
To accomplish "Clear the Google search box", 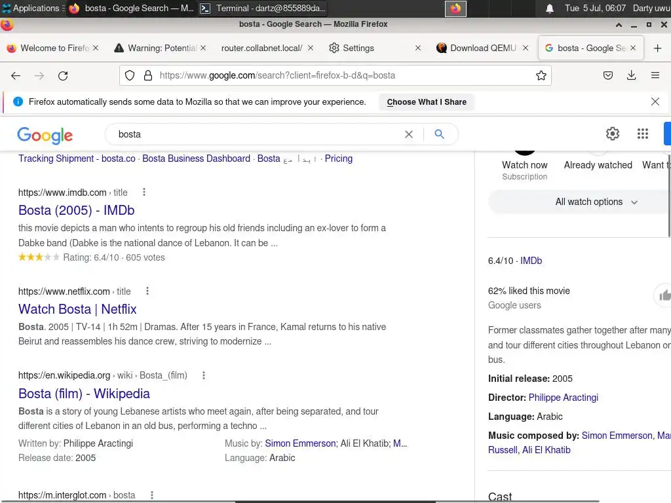I will point(409,134).
